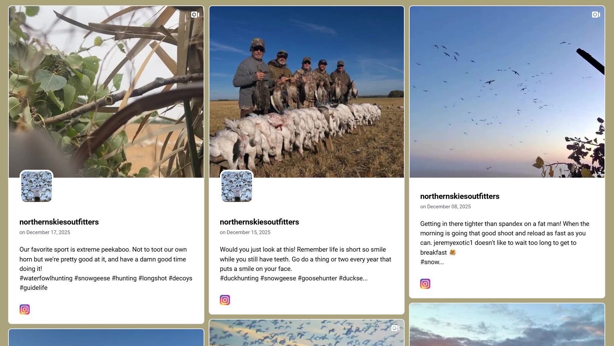Click video icon on bottom flock image
The image size is (614, 346).
pyautogui.click(x=395, y=328)
